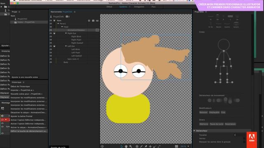The height and width of the screenshot is (148, 264).
Task: Switch to the Système workspace tab
Action: (x=123, y=7)
